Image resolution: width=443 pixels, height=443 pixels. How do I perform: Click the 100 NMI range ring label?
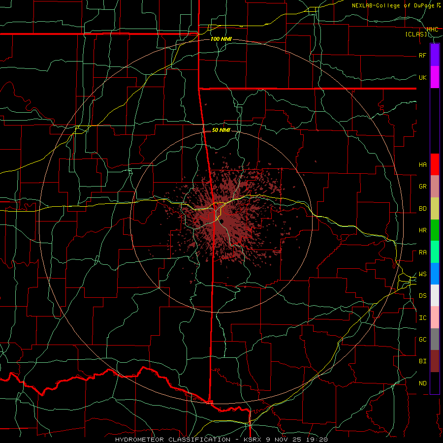tap(221, 39)
